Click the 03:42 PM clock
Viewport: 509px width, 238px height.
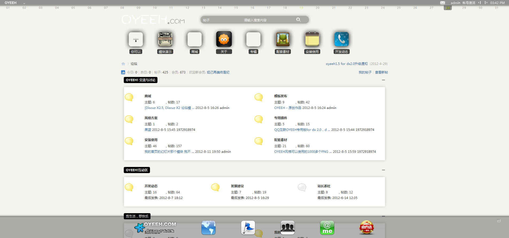[497, 3]
